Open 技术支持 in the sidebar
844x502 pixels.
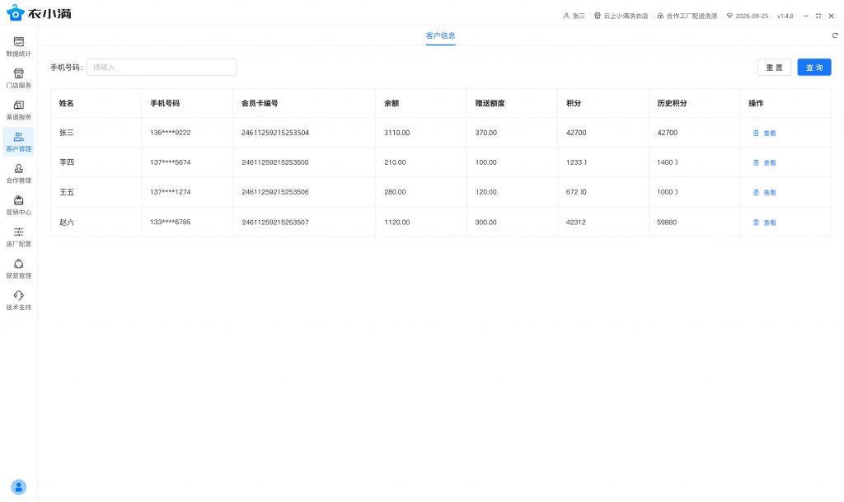coord(18,300)
